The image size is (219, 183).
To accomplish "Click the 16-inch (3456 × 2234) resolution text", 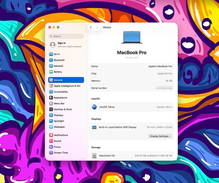I will [x=159, y=127].
